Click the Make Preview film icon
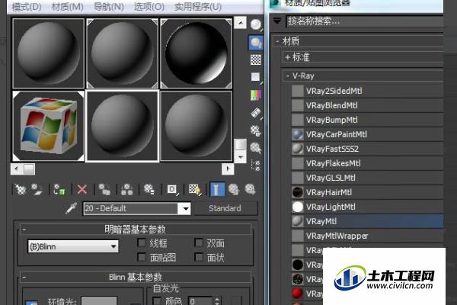Image resolution: width=457 pixels, height=305 pixels. 256,113
